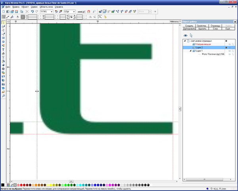Toggle visibility of Layer 1

point(230,51)
